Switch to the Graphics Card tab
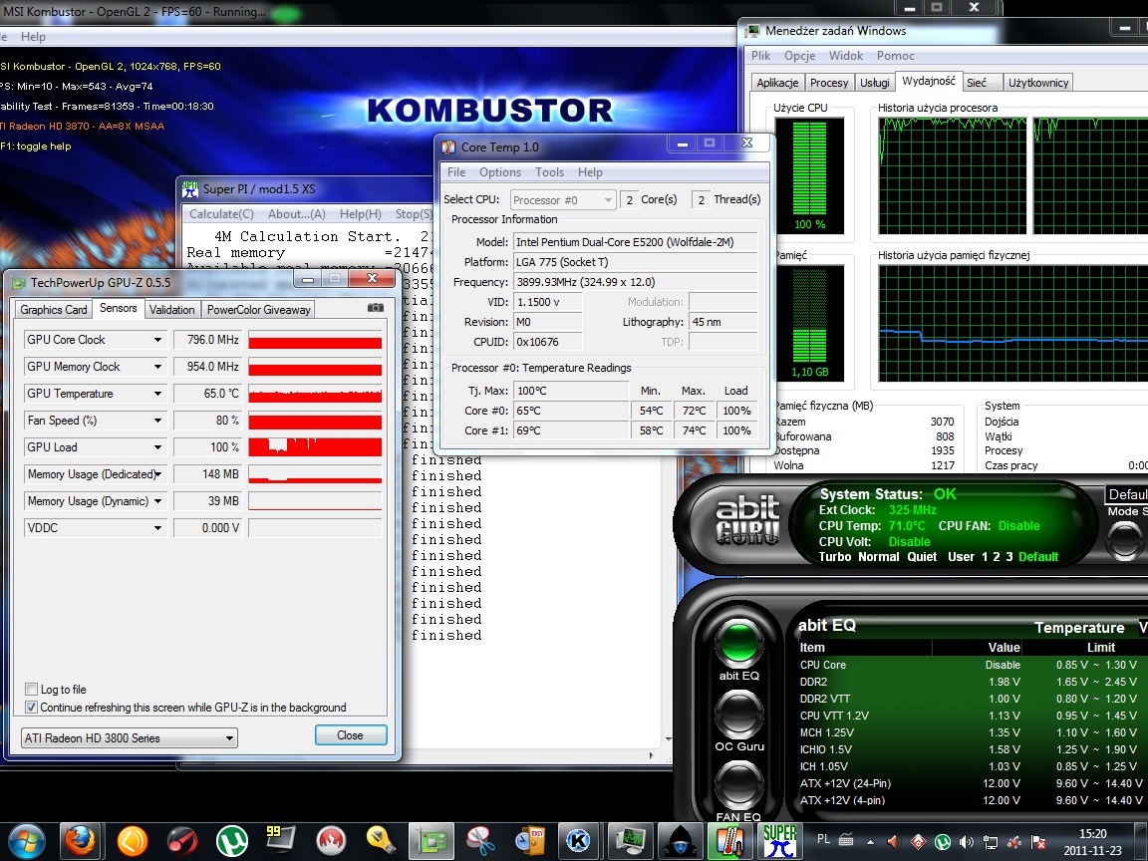The image size is (1148, 861). pos(54,309)
